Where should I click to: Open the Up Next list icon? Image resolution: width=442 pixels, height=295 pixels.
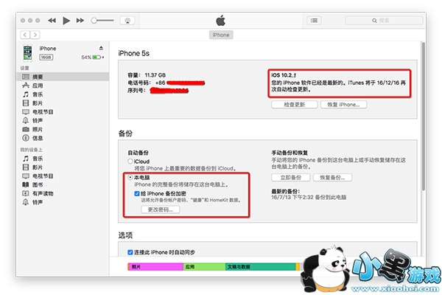point(314,21)
